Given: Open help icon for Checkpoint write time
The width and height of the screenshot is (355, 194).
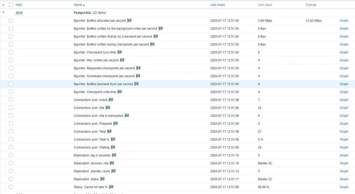Looking at the screenshot, I should (x=120, y=92).
